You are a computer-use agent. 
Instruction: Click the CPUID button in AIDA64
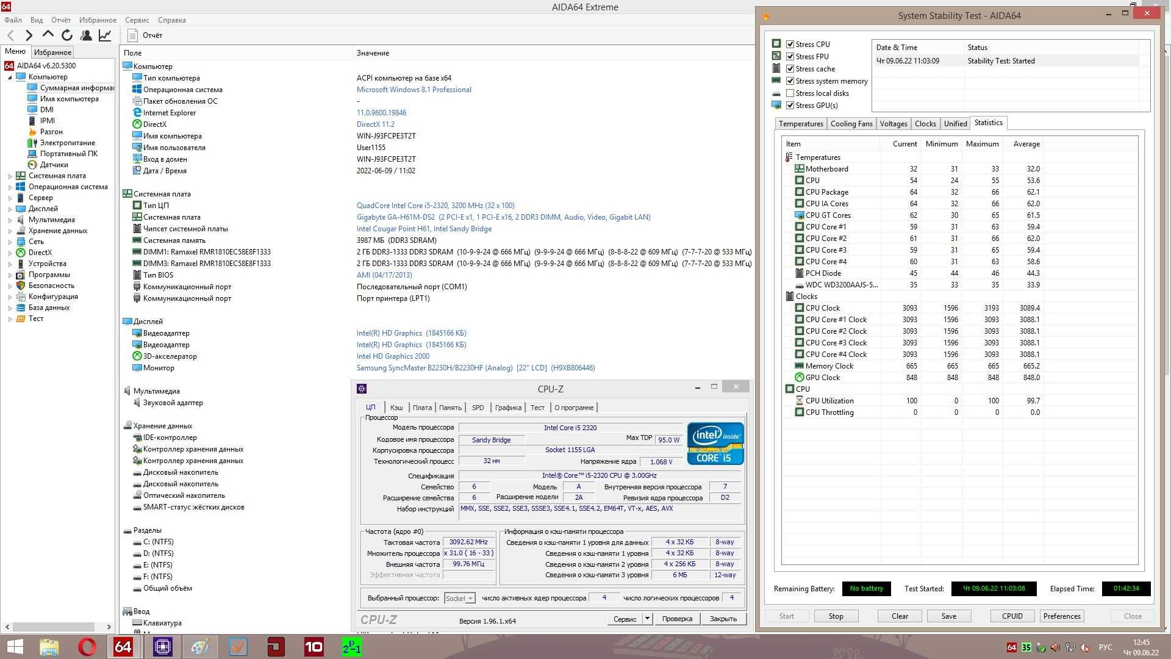1012,616
